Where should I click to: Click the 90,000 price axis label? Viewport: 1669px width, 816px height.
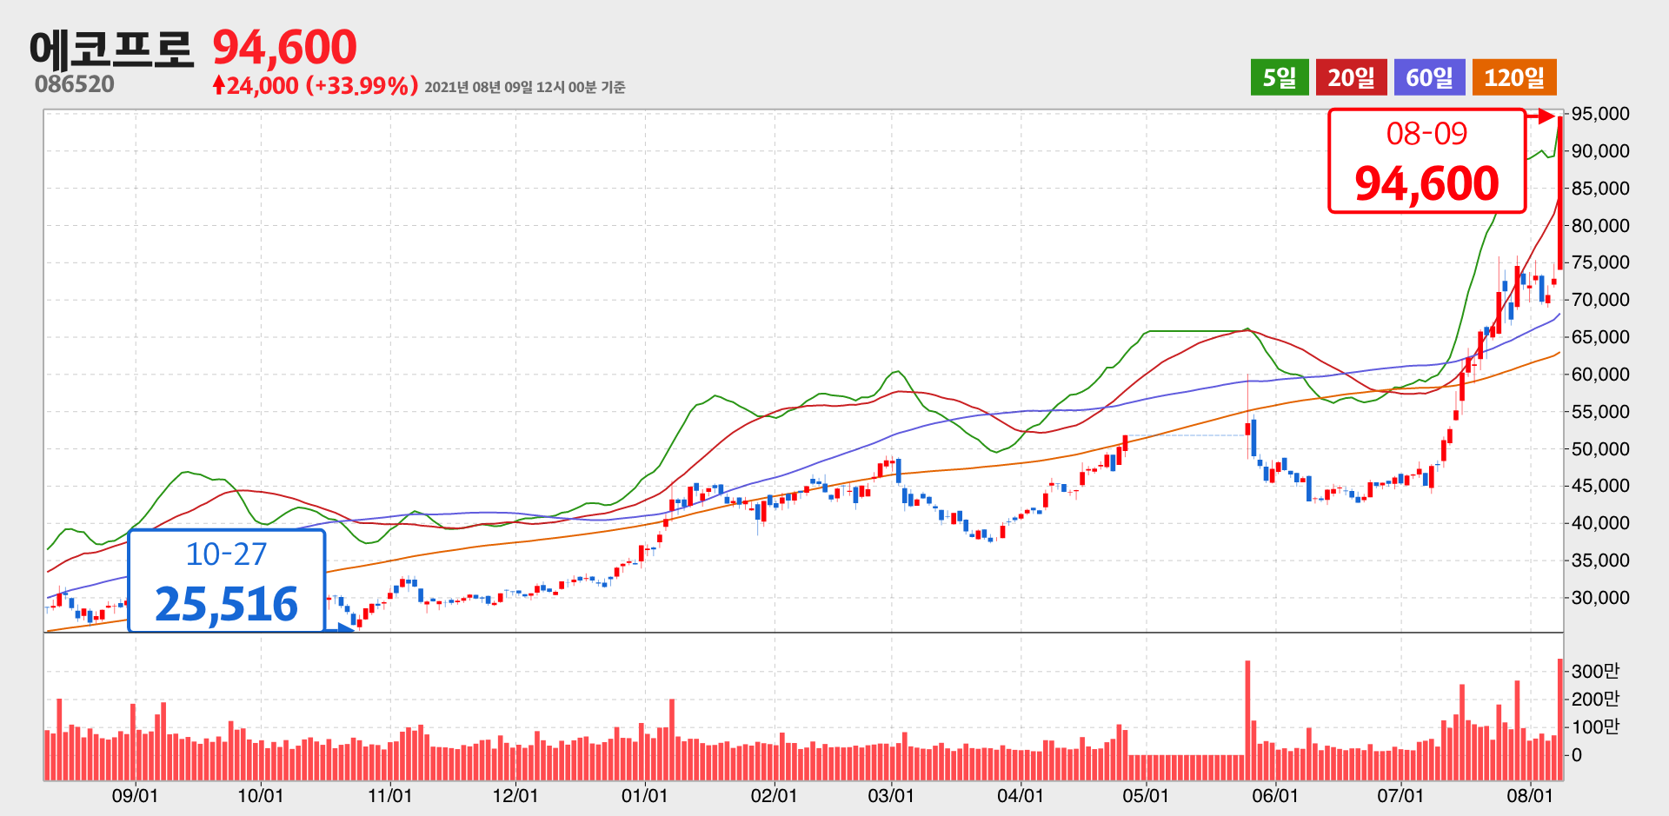pos(1600,151)
